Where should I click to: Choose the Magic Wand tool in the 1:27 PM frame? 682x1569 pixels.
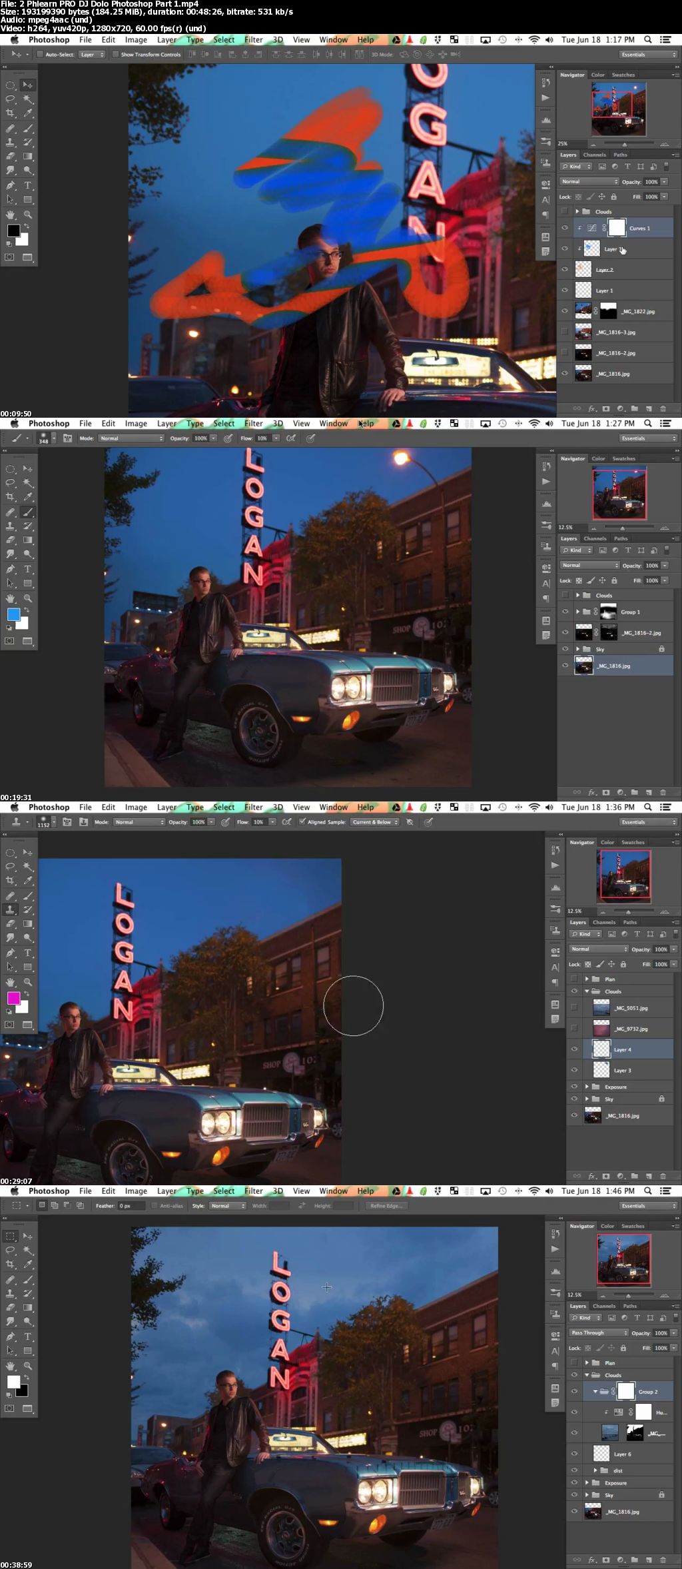pos(28,483)
